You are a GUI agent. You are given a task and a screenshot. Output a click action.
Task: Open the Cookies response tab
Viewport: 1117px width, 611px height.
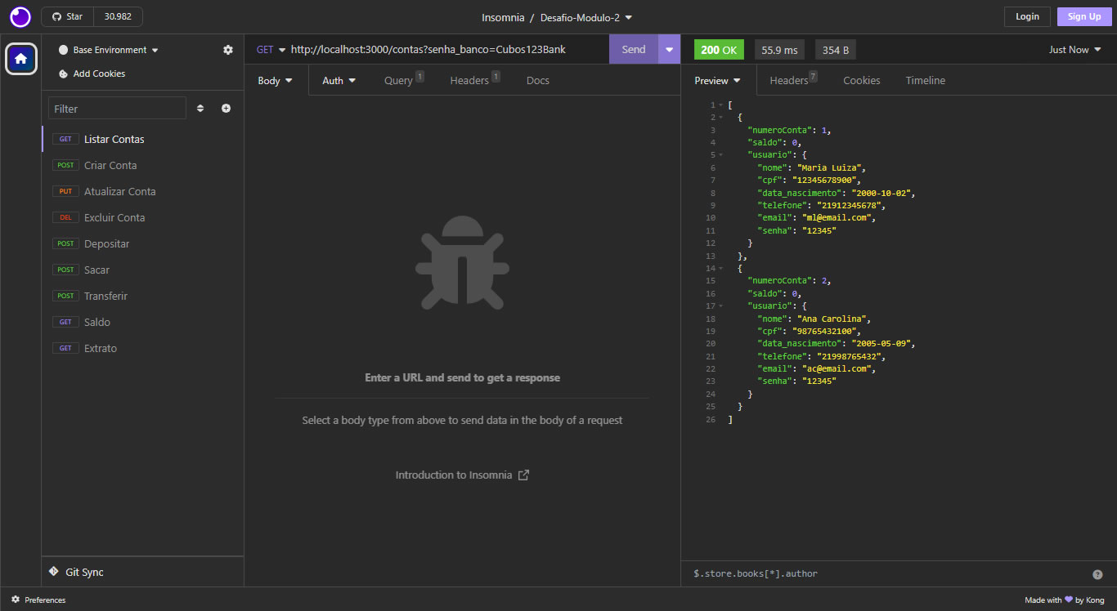[861, 80]
